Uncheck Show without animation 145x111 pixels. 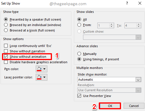pos(6,57)
